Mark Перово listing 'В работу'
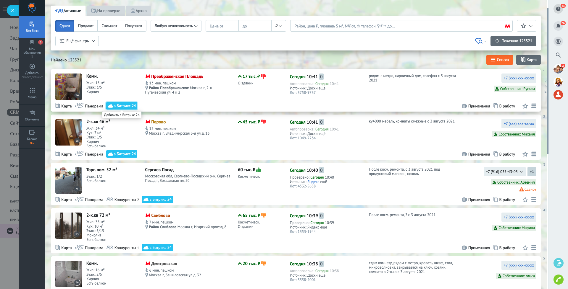 (x=504, y=154)
